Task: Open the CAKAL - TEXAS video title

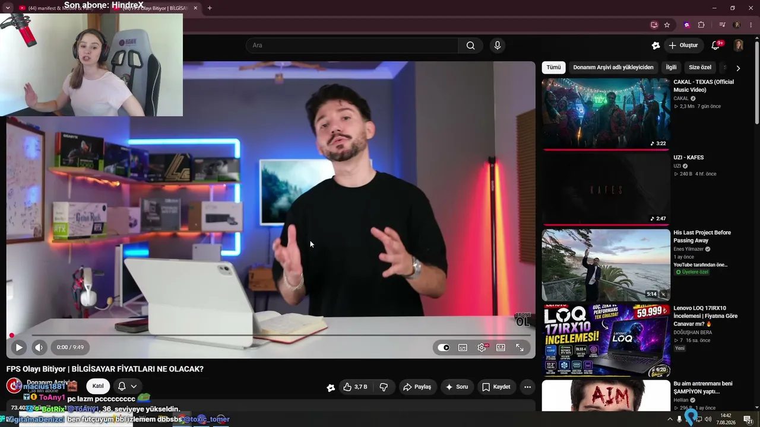Action: [704, 86]
